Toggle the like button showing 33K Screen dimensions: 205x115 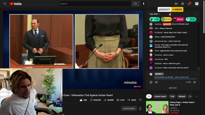[83, 100]
